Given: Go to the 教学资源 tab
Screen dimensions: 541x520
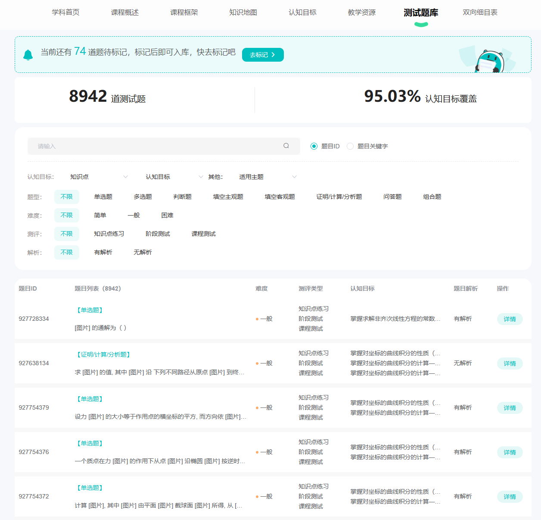Looking at the screenshot, I should pos(361,13).
